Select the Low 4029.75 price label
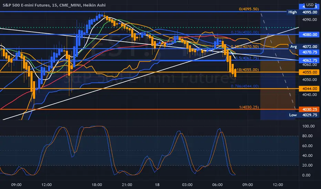This screenshot has width=321, height=189. click(x=303, y=115)
